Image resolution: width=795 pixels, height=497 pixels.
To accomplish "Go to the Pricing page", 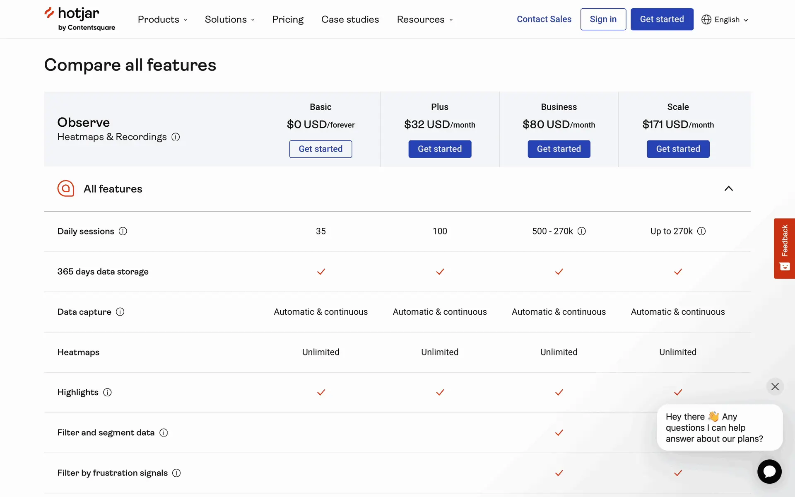I will (288, 19).
